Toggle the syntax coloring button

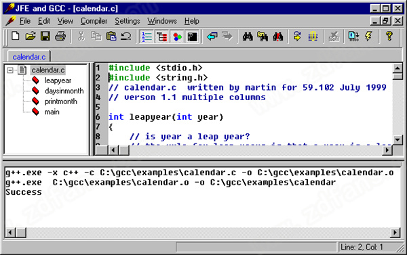[177, 37]
